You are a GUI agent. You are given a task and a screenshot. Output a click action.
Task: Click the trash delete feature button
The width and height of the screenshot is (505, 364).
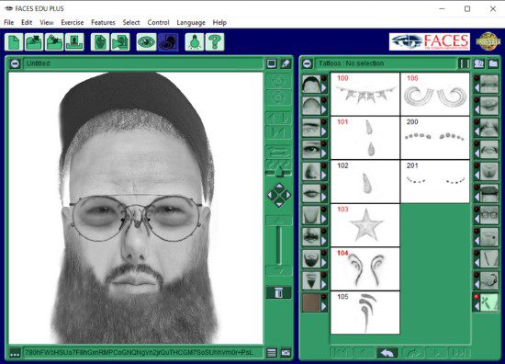point(279,292)
